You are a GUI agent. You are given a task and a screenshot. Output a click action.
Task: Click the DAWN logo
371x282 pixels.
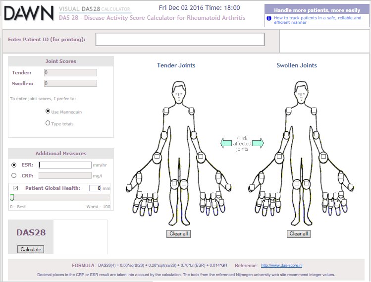(x=29, y=13)
